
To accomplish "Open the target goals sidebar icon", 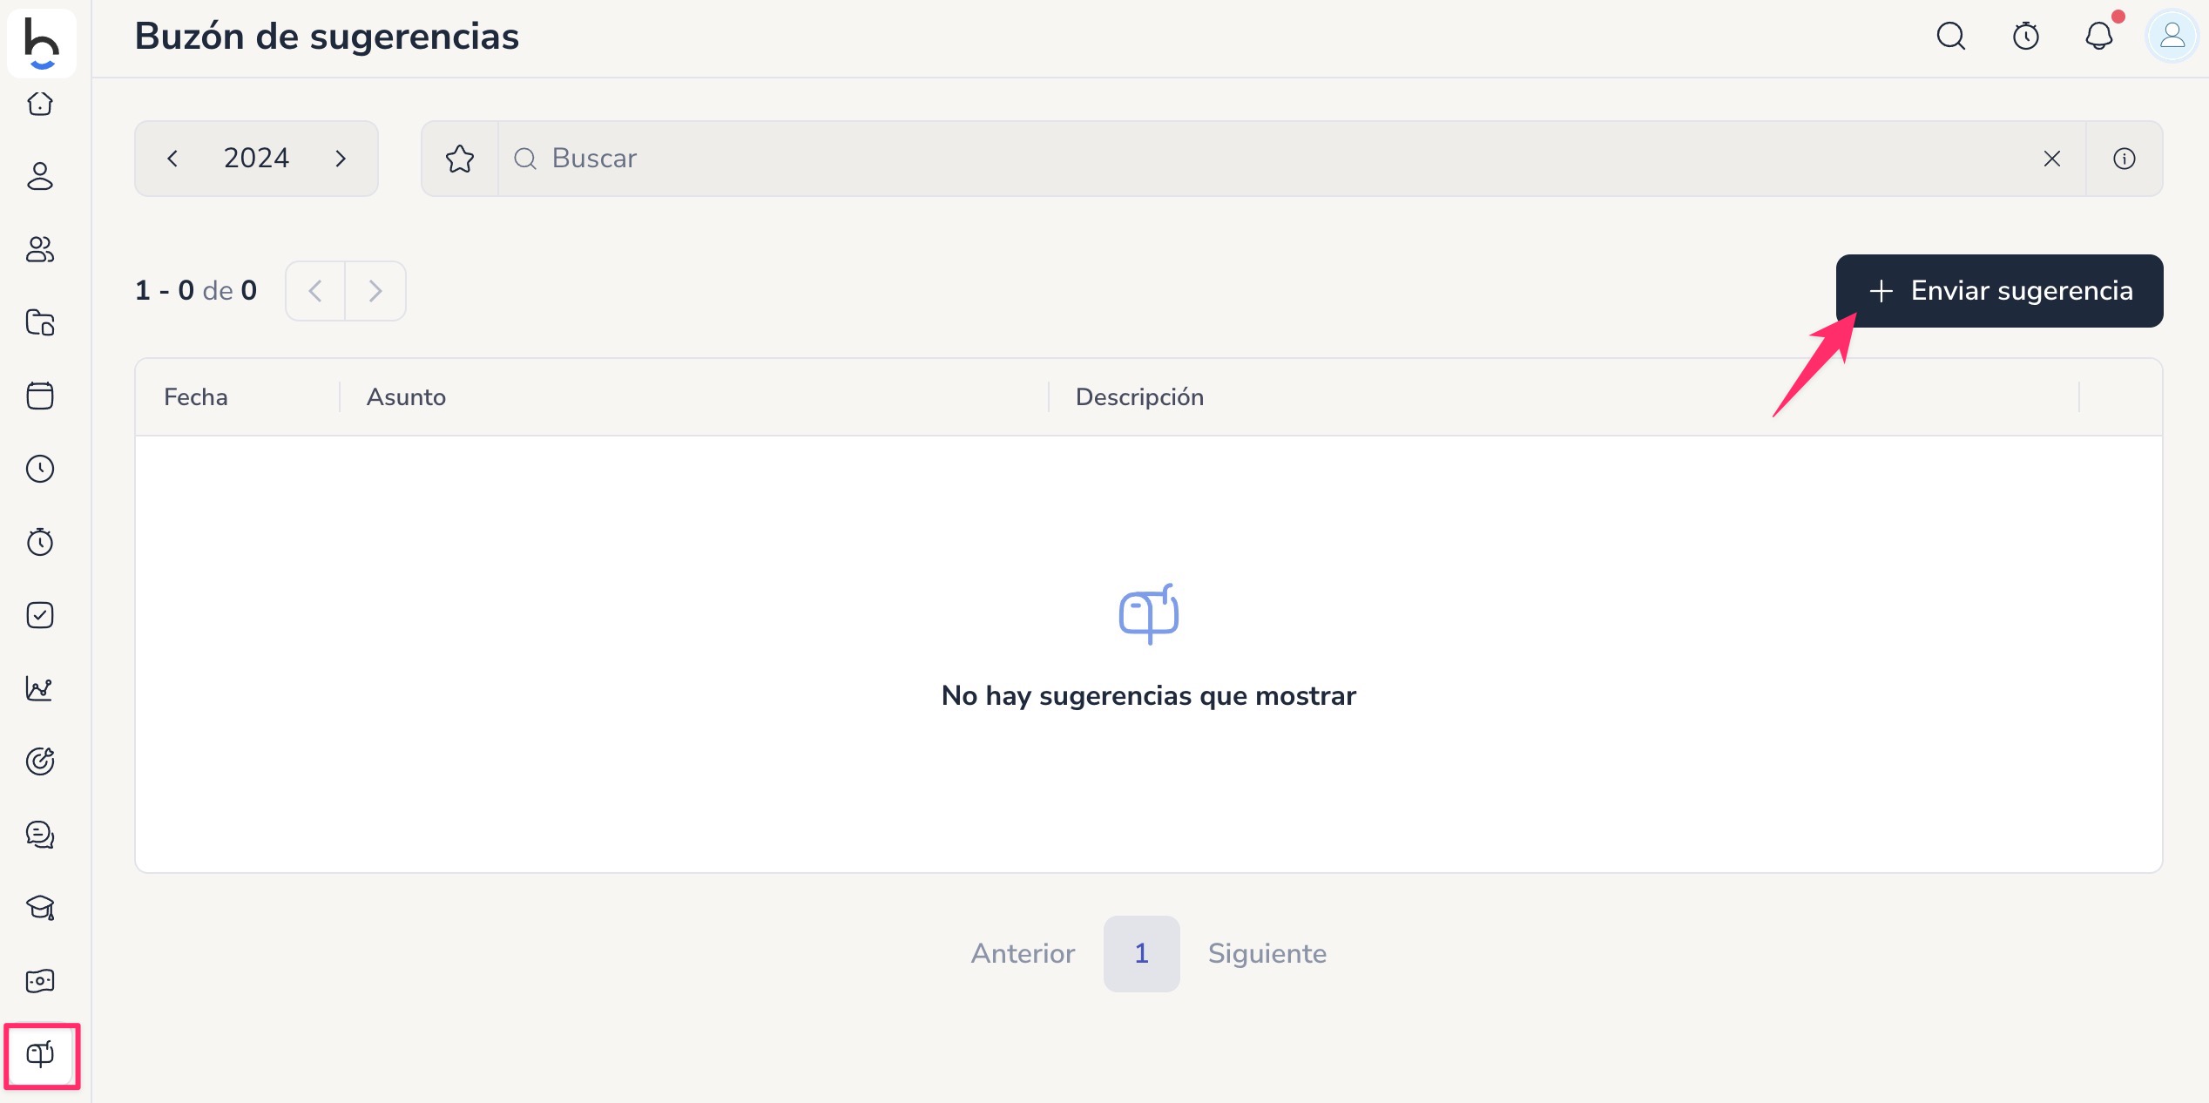I will pos(40,761).
